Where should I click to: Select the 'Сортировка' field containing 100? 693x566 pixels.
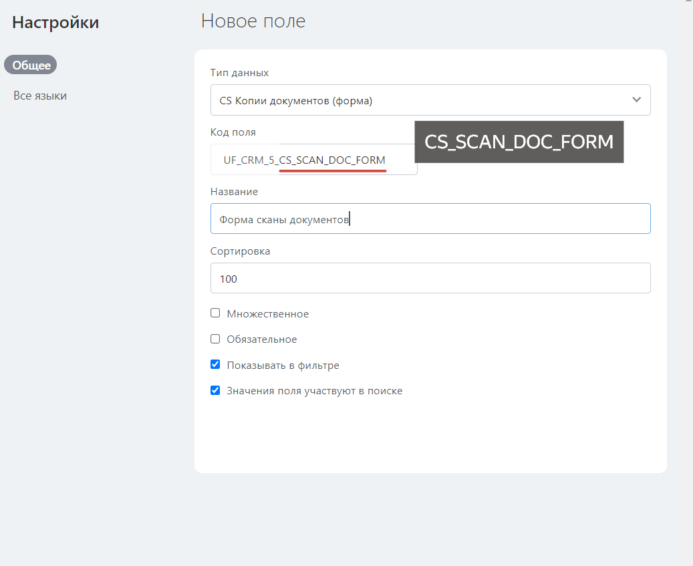430,278
